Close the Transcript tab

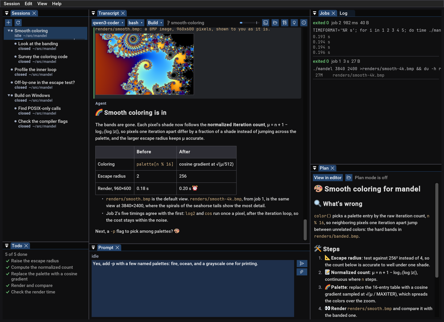coord(123,13)
